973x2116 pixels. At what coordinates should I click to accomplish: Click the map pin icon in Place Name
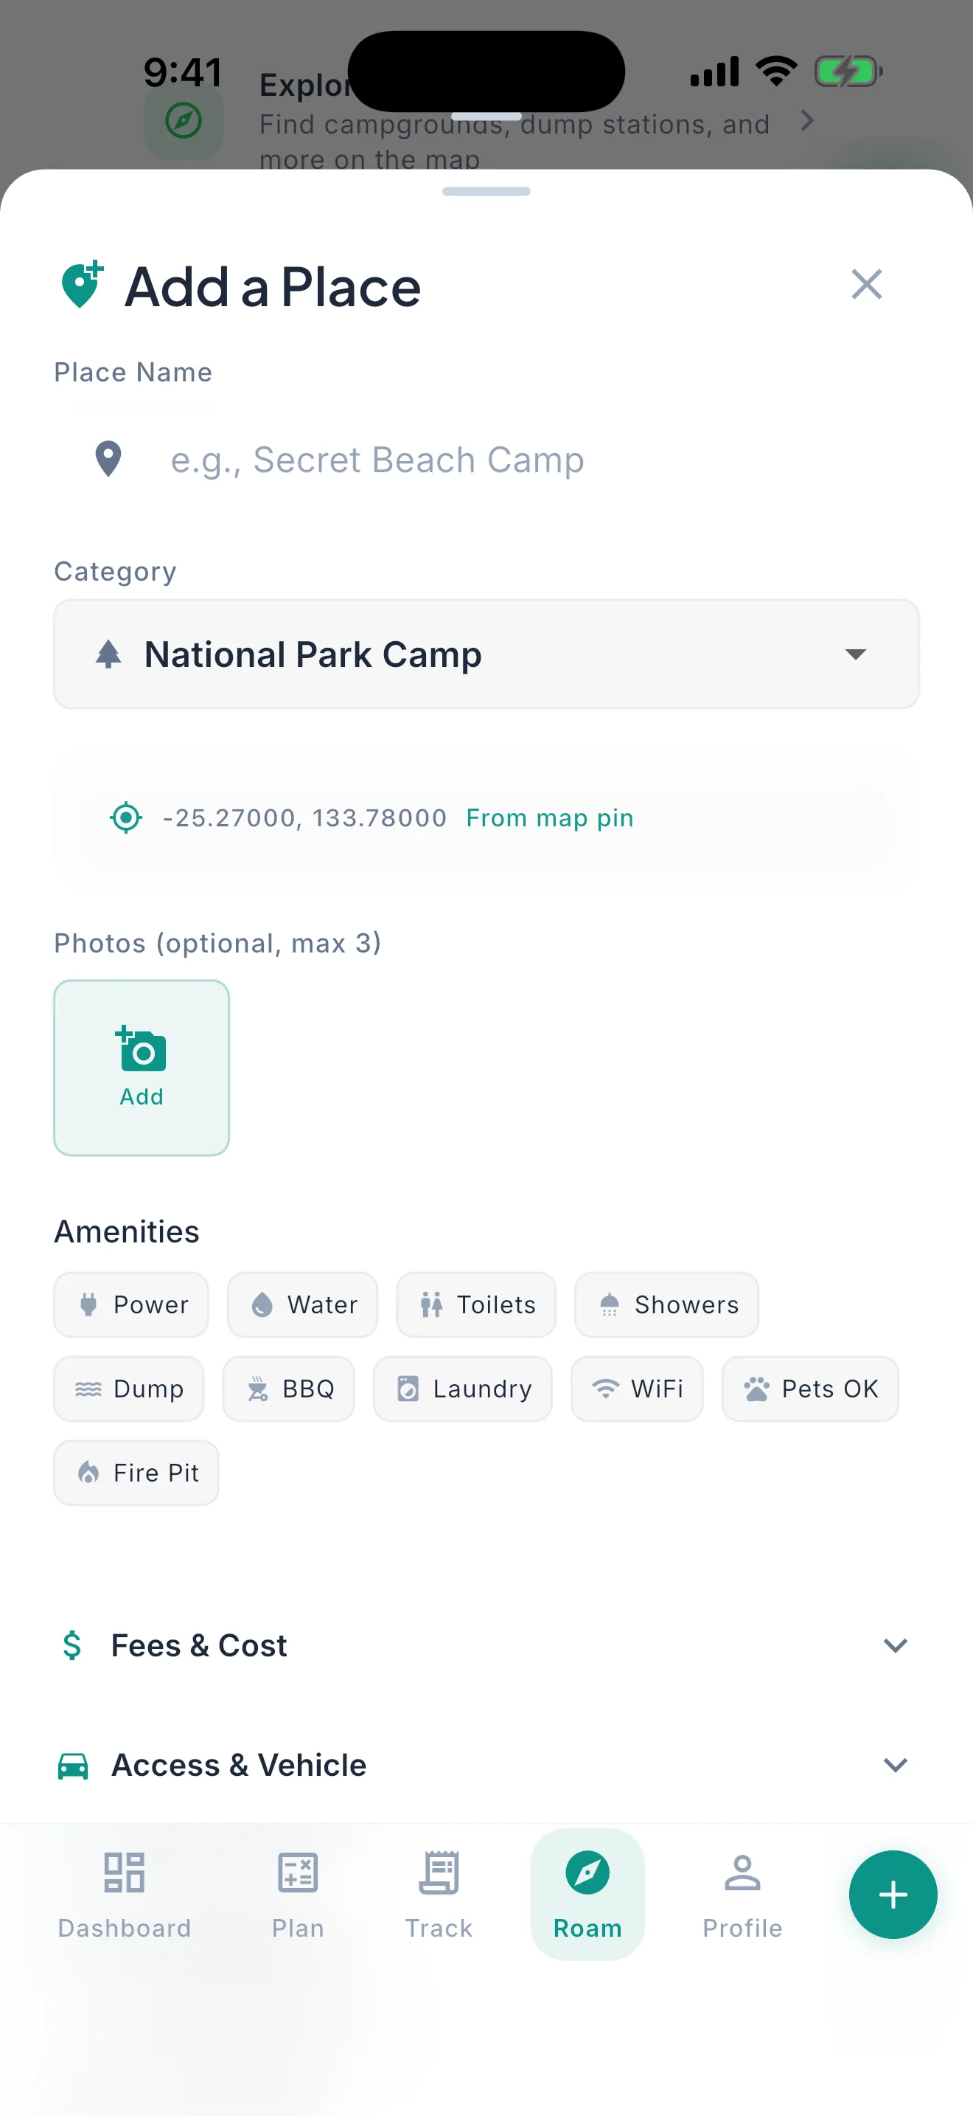(x=108, y=459)
